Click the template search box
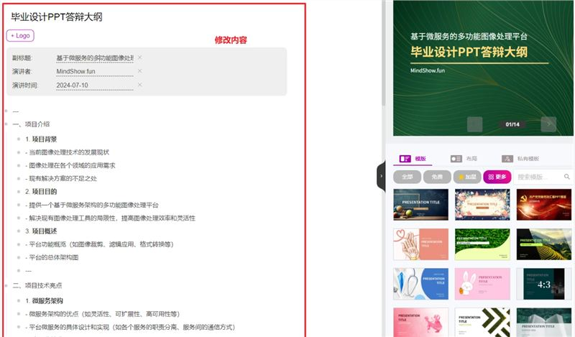Image resolution: width=575 pixels, height=337 pixels. [x=539, y=177]
